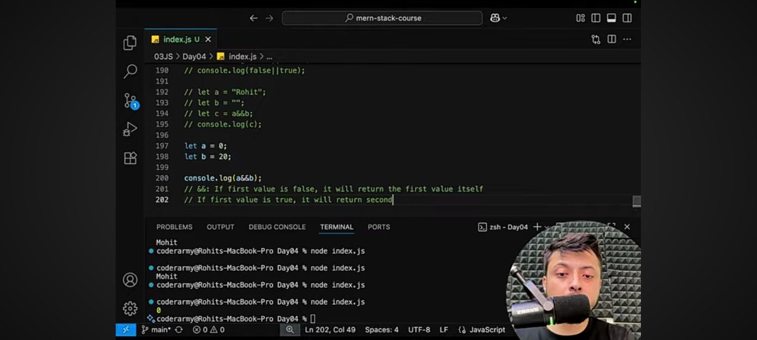Go back with the left arrow

point(254,18)
